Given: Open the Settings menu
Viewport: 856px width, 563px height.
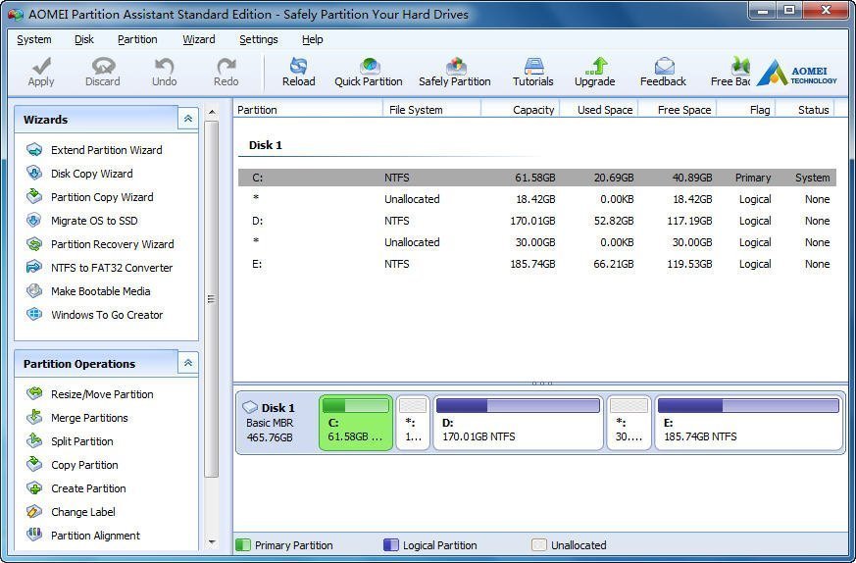Looking at the screenshot, I should tap(259, 39).
